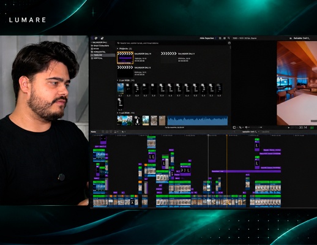Viewport: 317px width, 245px height.
Task: Open the Index panel
Action: 93,132
